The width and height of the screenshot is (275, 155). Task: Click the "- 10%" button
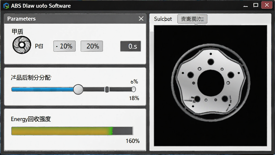tap(64, 46)
